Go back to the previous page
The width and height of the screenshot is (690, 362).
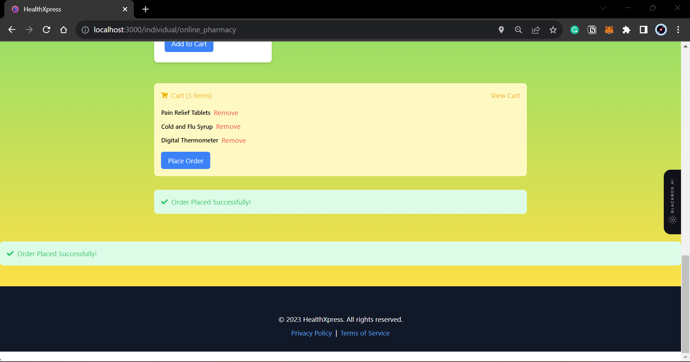pos(12,30)
